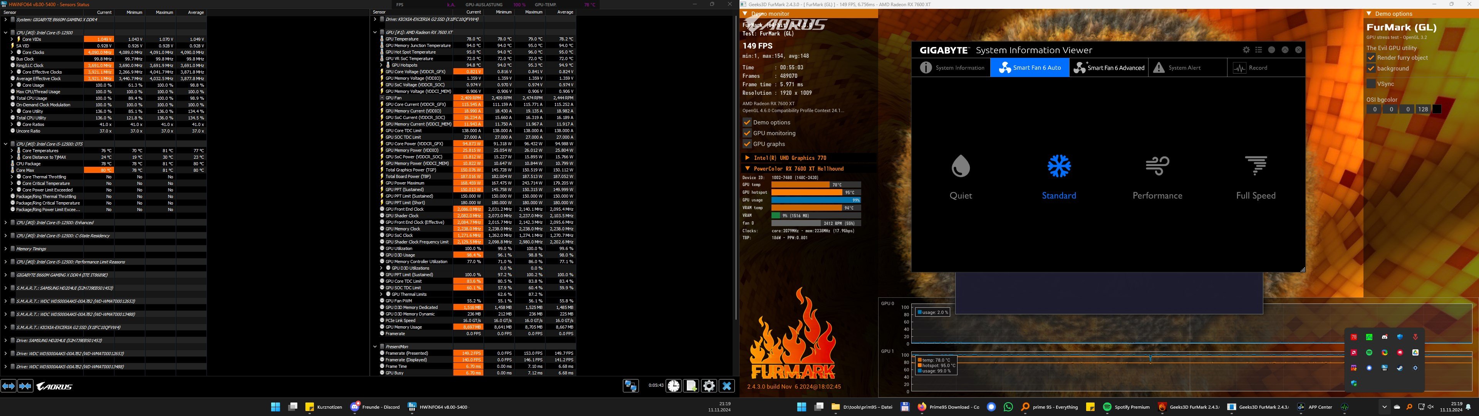Expand GIGABYTE B660M GAMING X DDR4 (ITE IT8689E) group
The height and width of the screenshot is (416, 1479).
pos(5,275)
